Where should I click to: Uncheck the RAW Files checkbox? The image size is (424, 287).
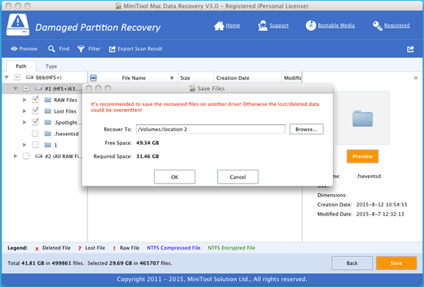(35, 100)
